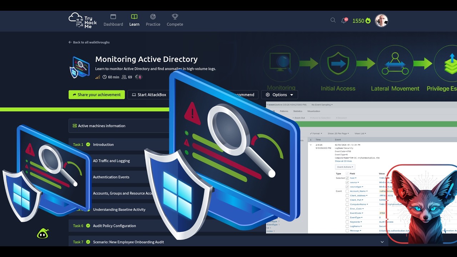Open Active machines information panel
Image resolution: width=457 pixels, height=257 pixels.
(x=119, y=126)
